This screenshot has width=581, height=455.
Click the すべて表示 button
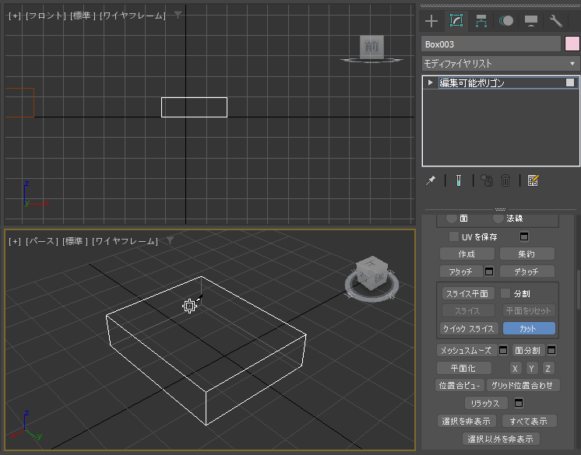tap(529, 421)
